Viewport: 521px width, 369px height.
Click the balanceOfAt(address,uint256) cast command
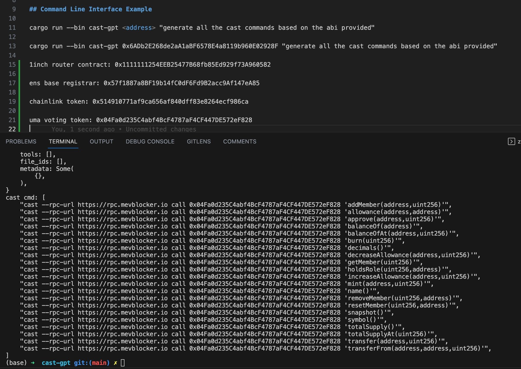pyautogui.click(x=239, y=234)
